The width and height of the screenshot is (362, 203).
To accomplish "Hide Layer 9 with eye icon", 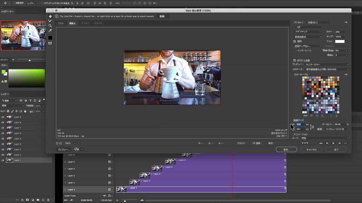I will tap(3, 117).
